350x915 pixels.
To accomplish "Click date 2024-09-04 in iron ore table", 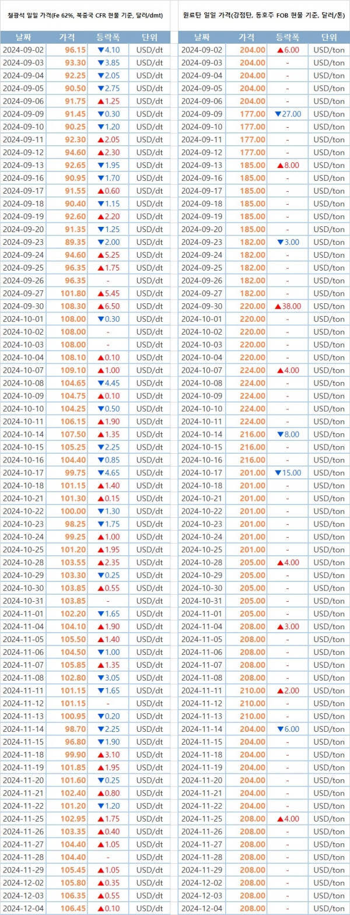I will tap(23, 76).
